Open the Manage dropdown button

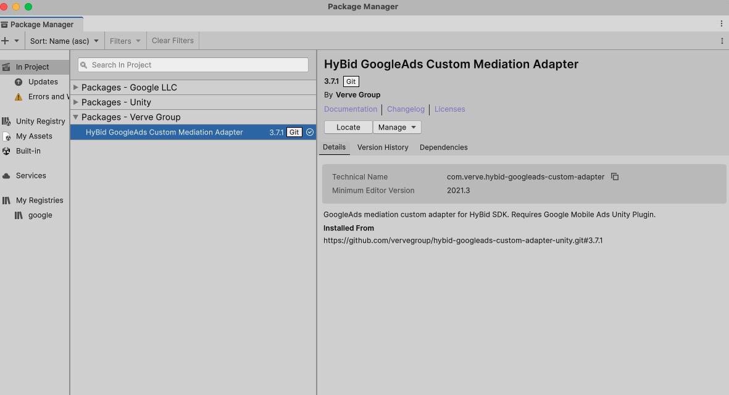[397, 127]
